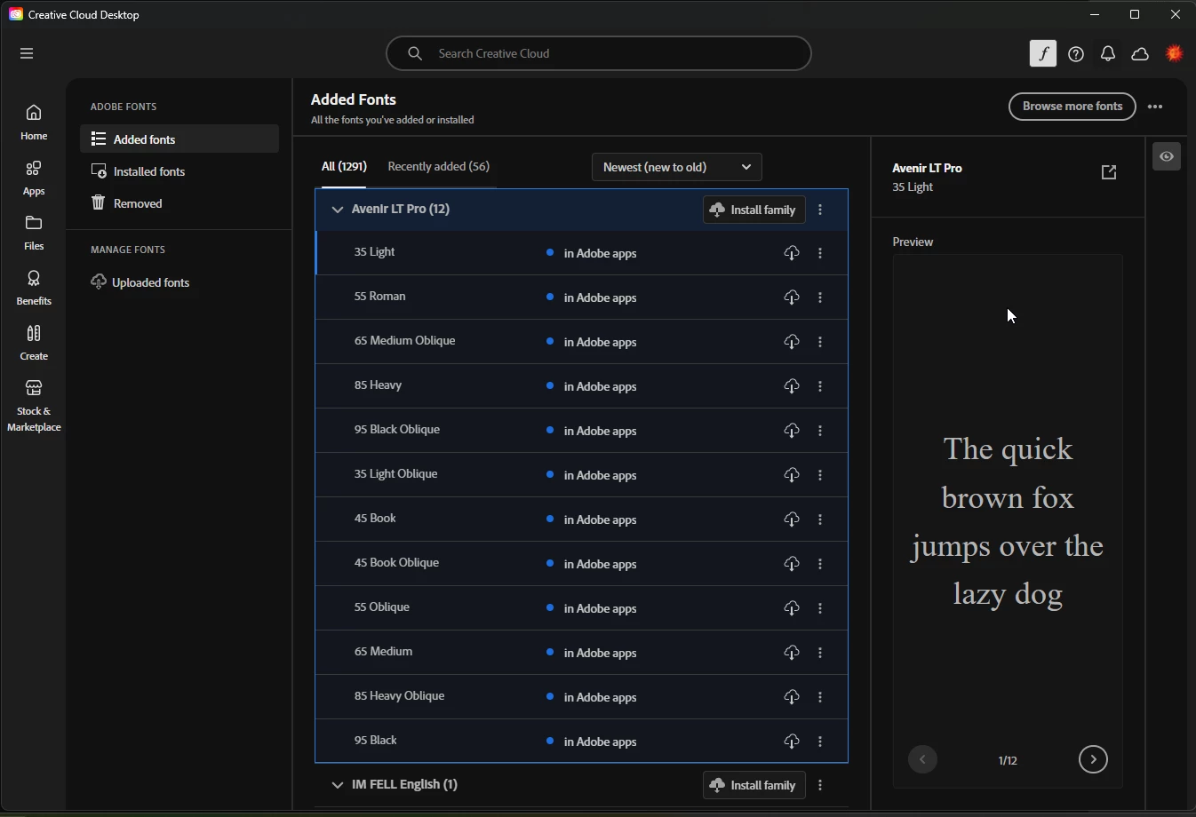Image resolution: width=1196 pixels, height=817 pixels.
Task: Install the 35 Light font via cloud download icon
Action: (x=792, y=253)
